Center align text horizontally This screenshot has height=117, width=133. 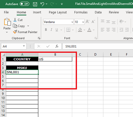tap(108, 29)
